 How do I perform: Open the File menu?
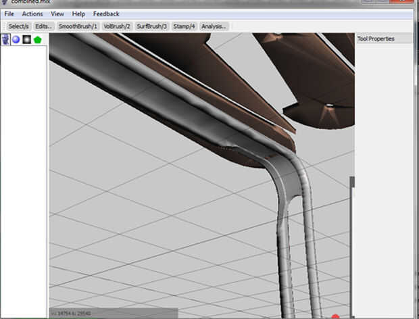tap(9, 14)
